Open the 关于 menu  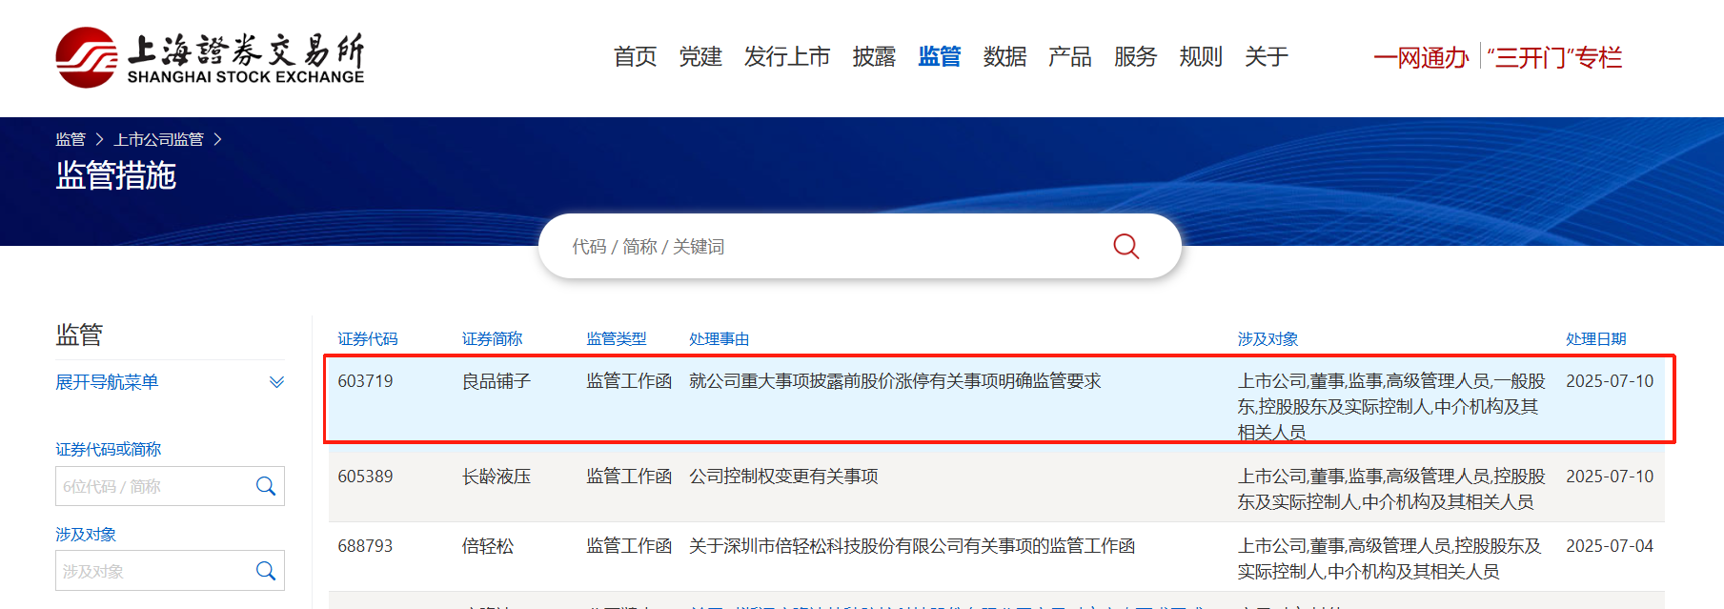pyautogui.click(x=1267, y=57)
